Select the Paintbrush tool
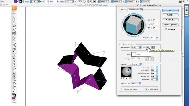Screen dimensions: 189x106 (14, 36)
